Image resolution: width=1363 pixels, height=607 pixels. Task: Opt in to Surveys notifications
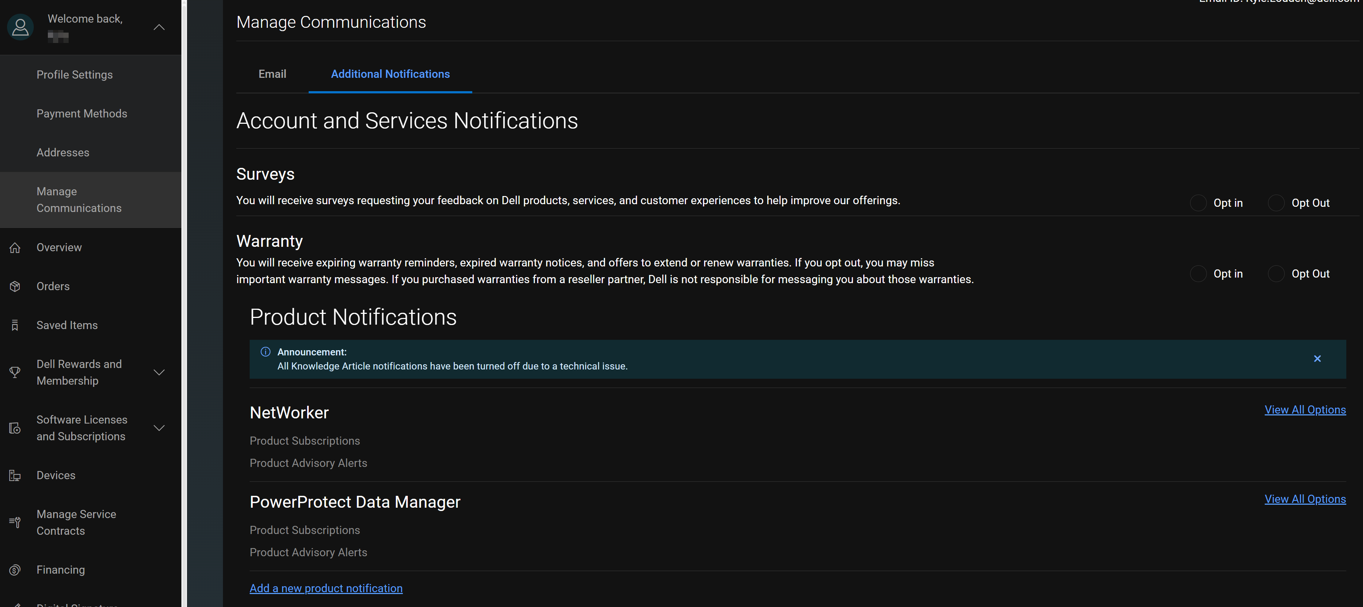pyautogui.click(x=1199, y=202)
